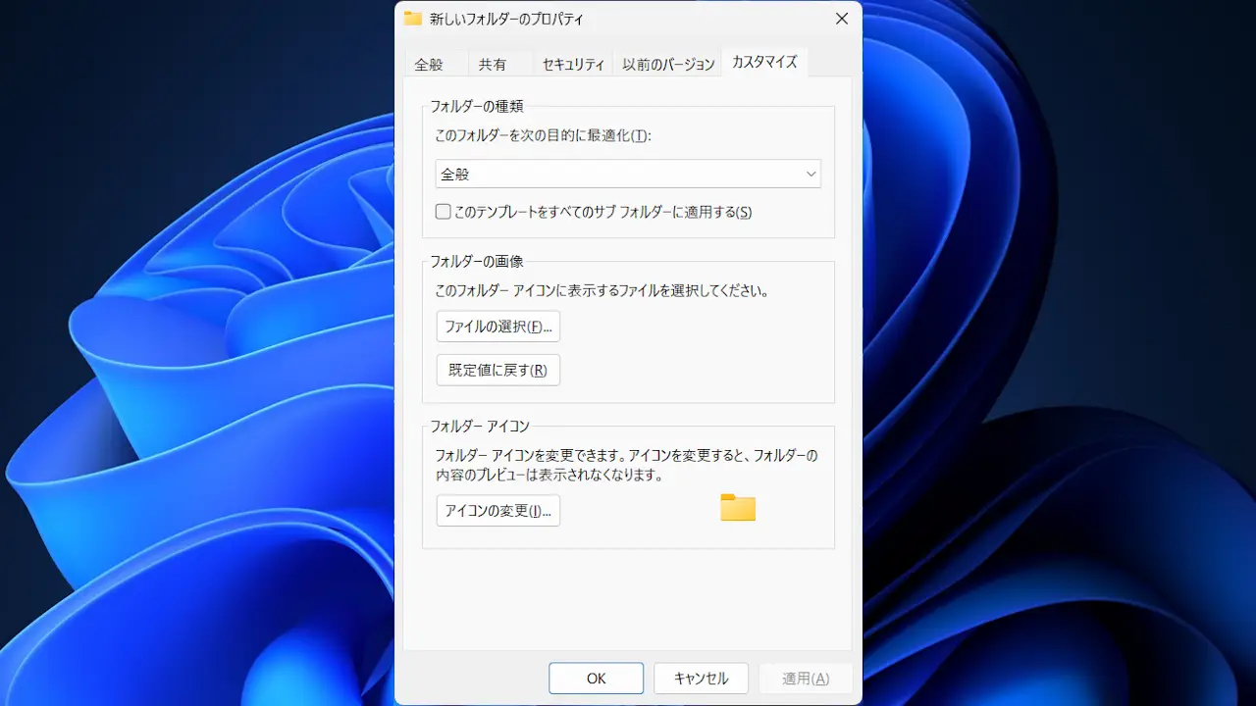
Task: Enable applying the template to all subfolders
Action: point(444,212)
